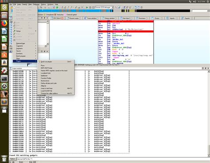Open LibreOffice Writer in the dock
The width and height of the screenshot is (210, 163).
(4, 31)
